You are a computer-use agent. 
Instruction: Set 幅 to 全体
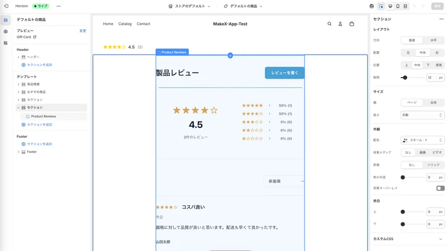click(434, 103)
